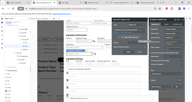Open the Settings gear icon in sidebar
This screenshot has height=102, width=192.
(2, 44)
